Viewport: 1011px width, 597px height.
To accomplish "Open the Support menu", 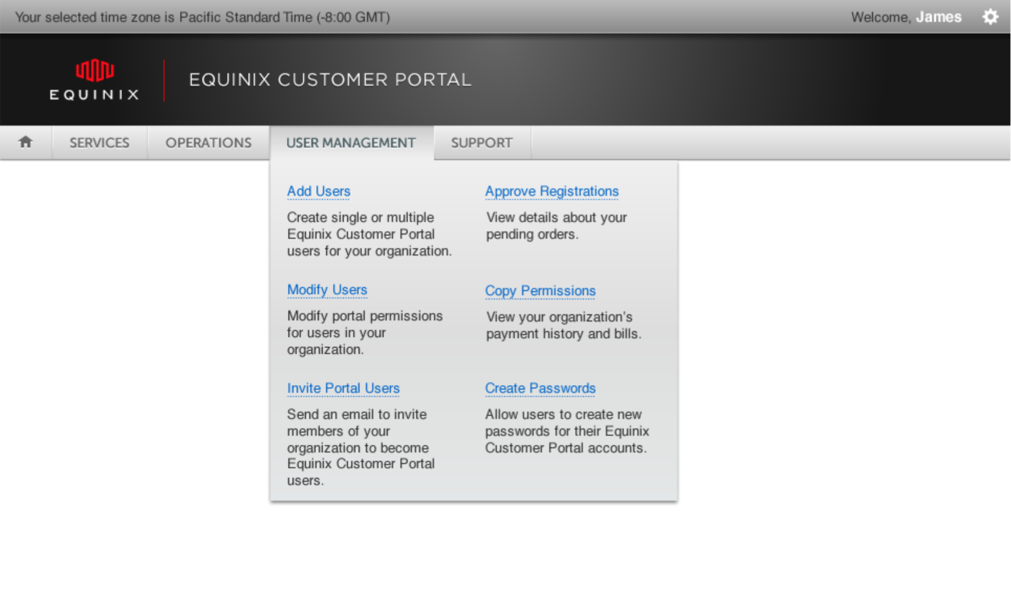I will point(482,143).
